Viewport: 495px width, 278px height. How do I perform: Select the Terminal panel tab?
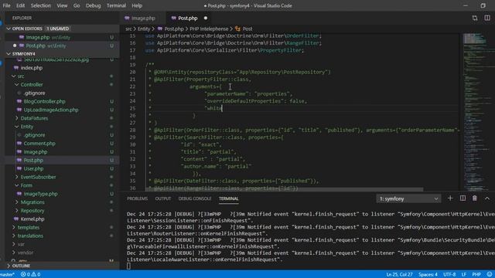click(229, 199)
